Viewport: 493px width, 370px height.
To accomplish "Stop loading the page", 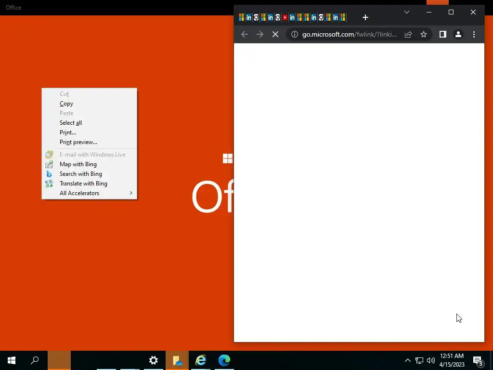I will point(275,34).
